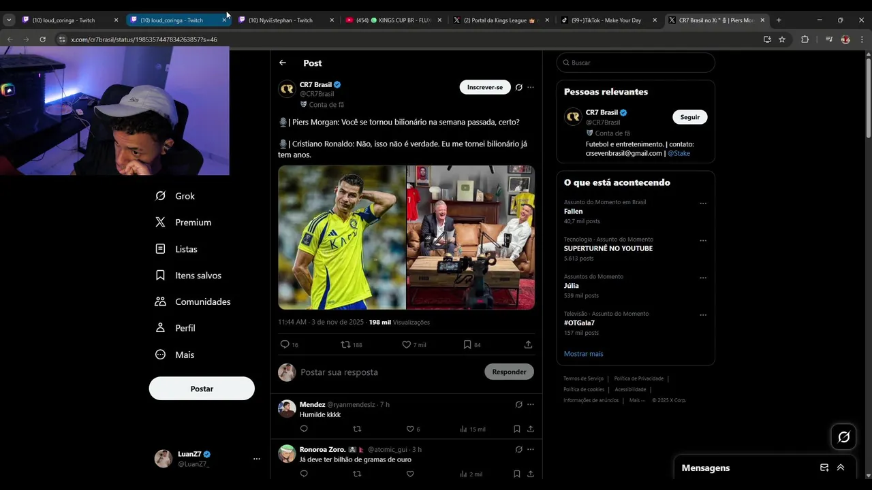Open Mendez profile name
This screenshot has width=872, height=490.
312,405
